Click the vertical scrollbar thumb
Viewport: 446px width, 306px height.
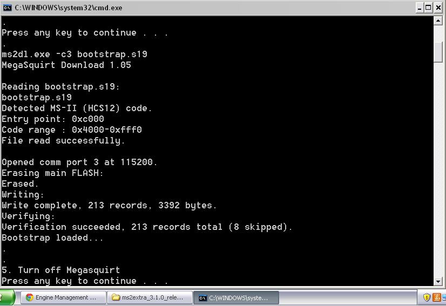438,52
